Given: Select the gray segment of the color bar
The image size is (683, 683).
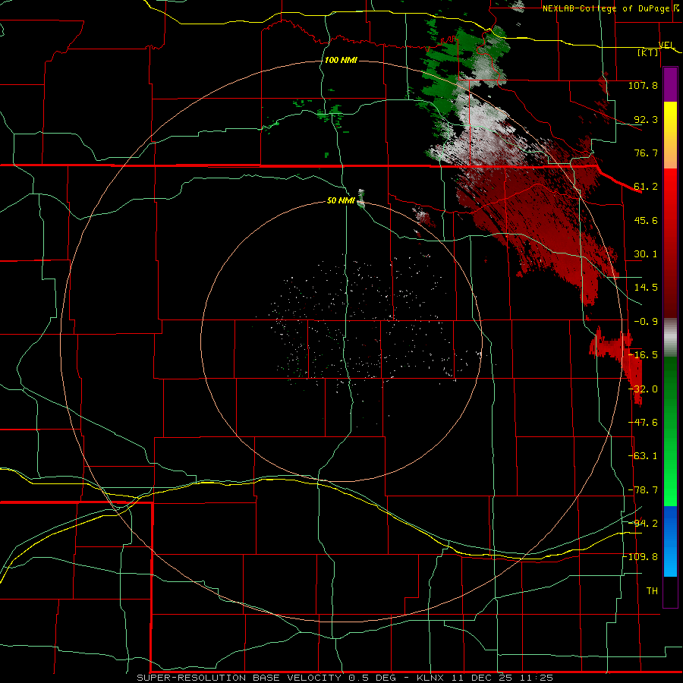Looking at the screenshot, I should point(670,338).
